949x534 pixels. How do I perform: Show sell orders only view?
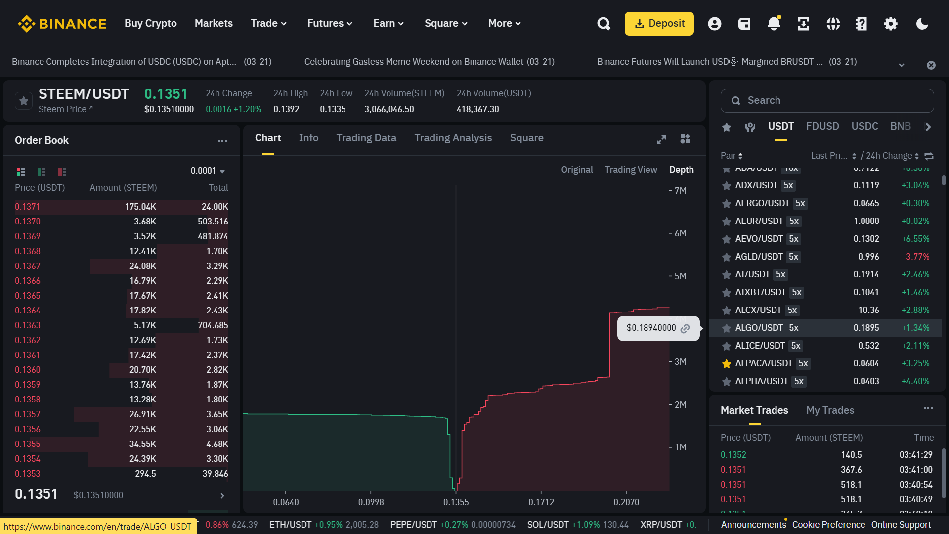click(x=62, y=171)
